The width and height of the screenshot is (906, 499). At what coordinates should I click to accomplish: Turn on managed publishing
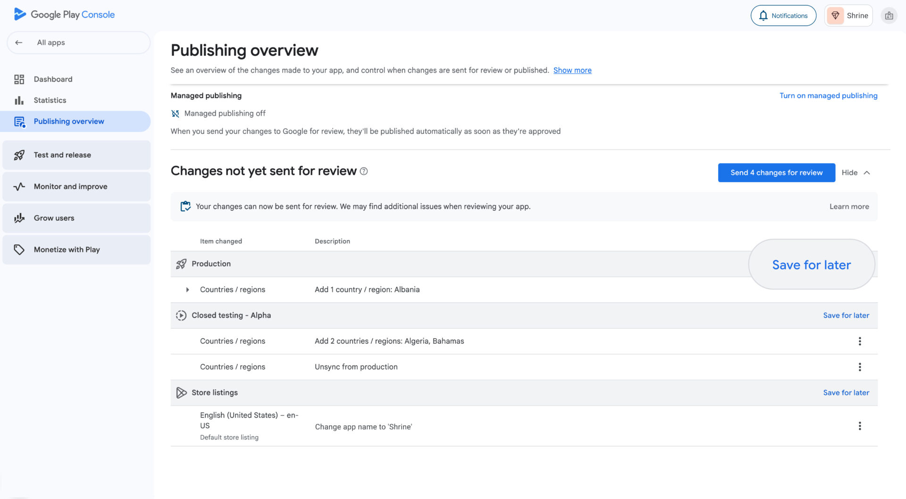(828, 95)
